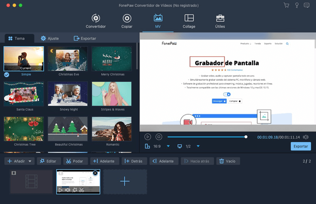Open the Exportar tab
Image resolution: width=316 pixels, height=204 pixels.
(x=85, y=39)
